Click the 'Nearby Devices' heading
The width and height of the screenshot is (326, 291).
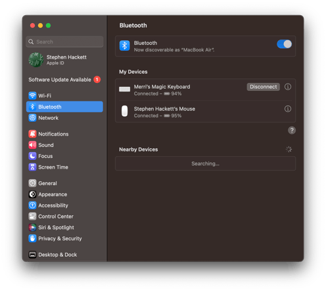[138, 149]
